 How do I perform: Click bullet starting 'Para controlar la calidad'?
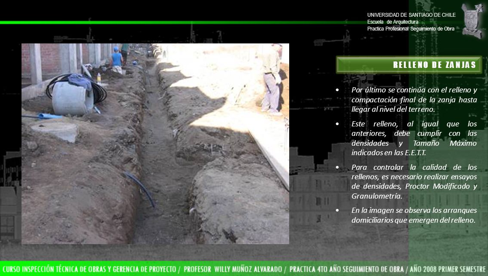pyautogui.click(x=414, y=181)
